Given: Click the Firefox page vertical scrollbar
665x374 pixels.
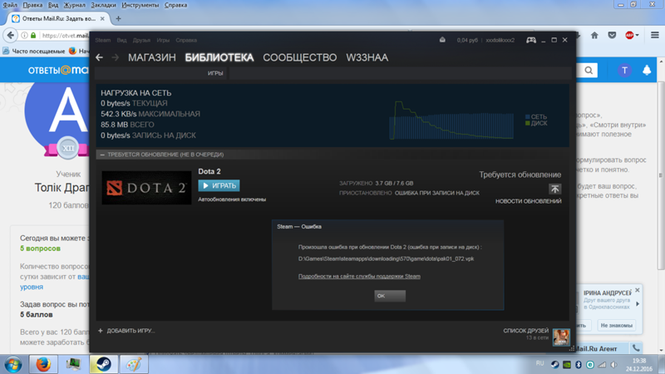Looking at the screenshot, I should coord(661,175).
